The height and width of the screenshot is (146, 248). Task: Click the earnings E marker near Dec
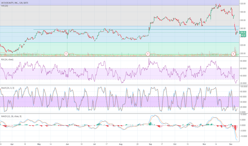[x=233, y=54]
